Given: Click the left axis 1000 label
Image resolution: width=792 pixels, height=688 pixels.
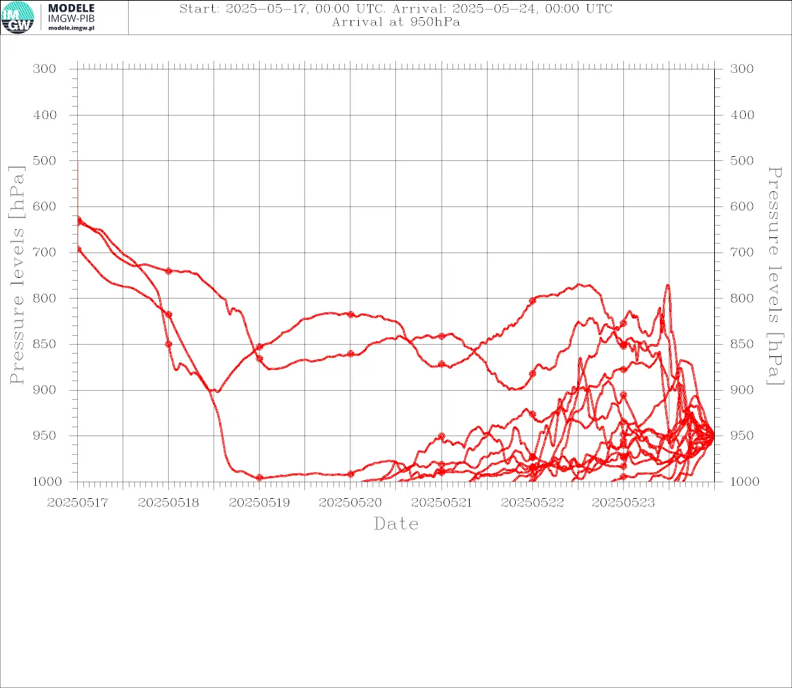Looking at the screenshot, I should point(47,482).
